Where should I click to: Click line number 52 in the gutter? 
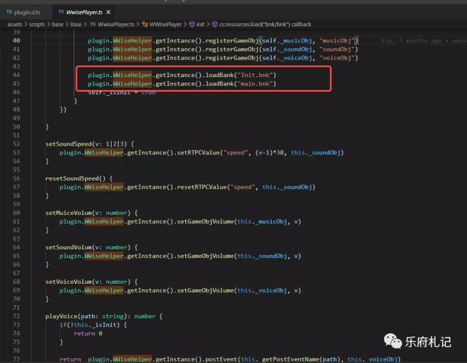click(17, 144)
